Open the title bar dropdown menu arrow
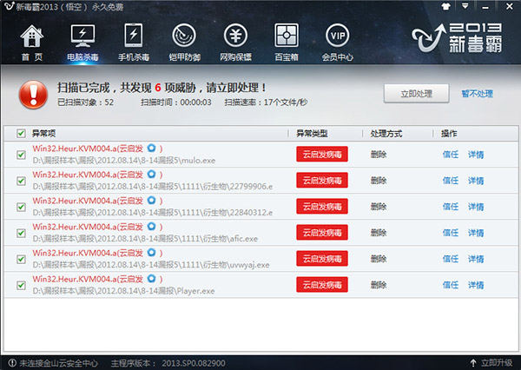Screen dimensions: 521x370 click(x=465, y=6)
